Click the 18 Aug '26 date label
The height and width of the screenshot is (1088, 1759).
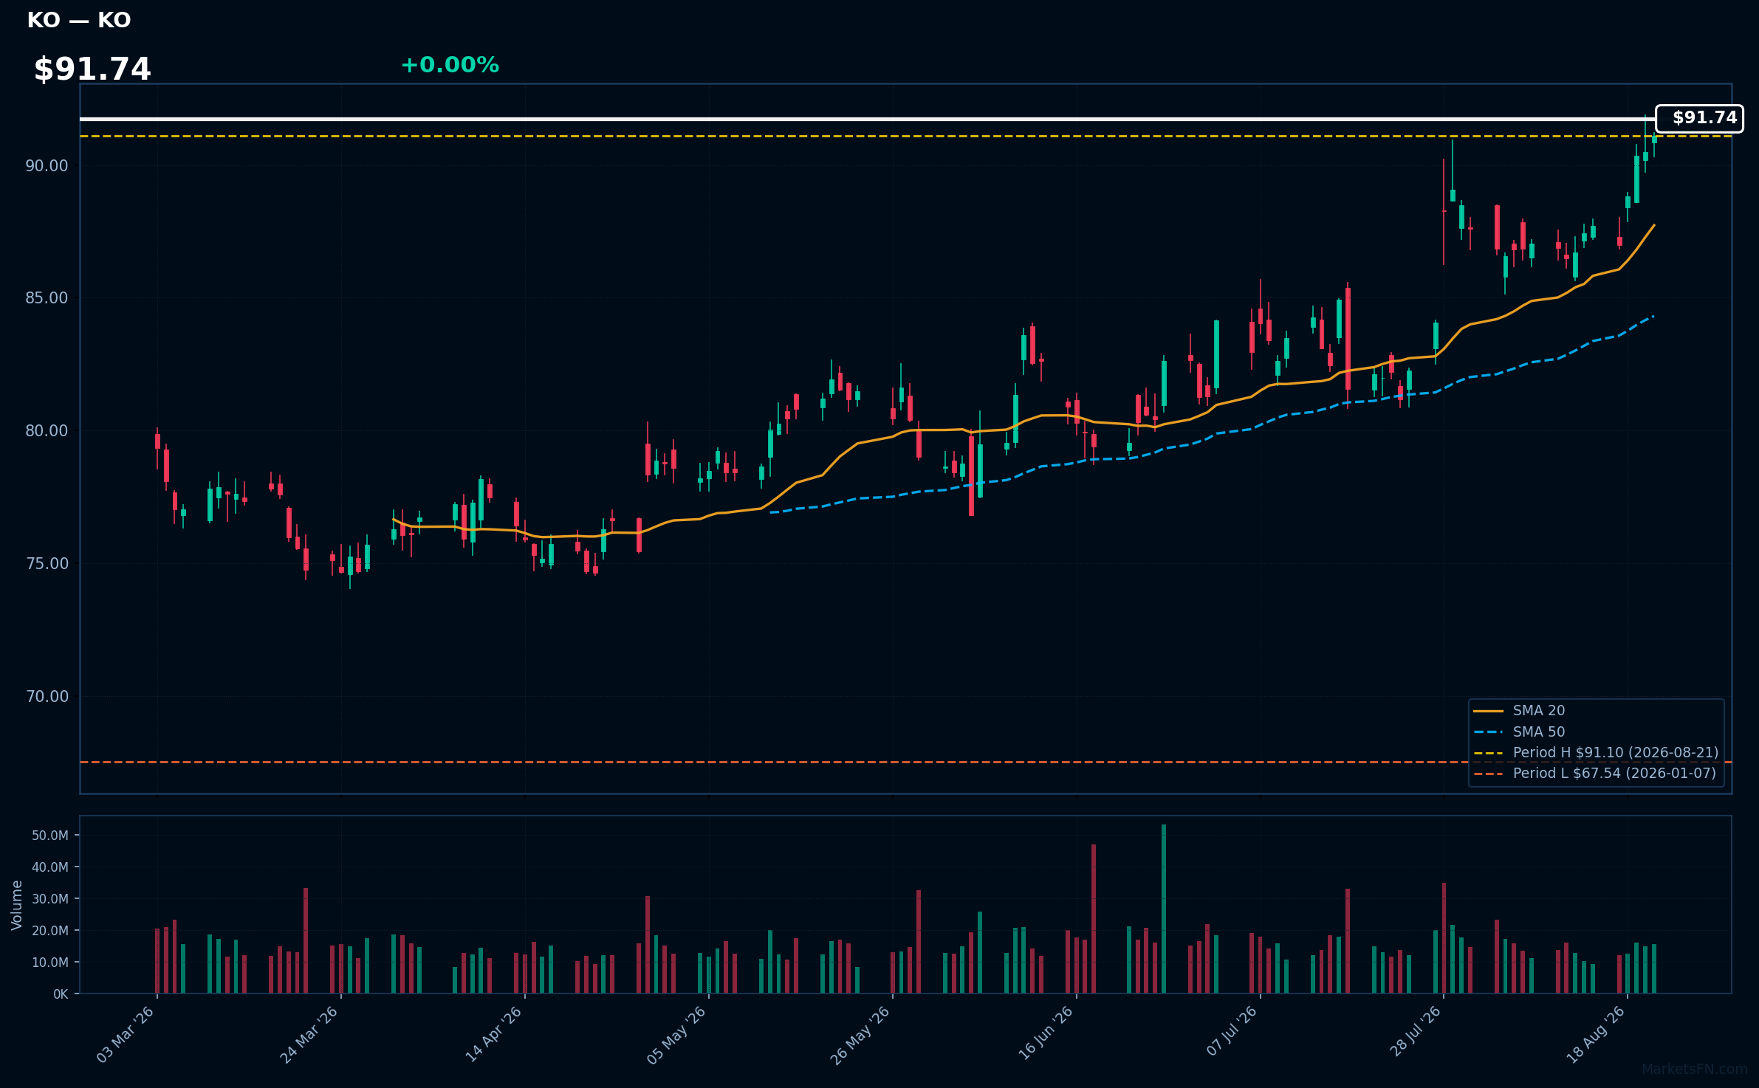tap(1596, 1034)
